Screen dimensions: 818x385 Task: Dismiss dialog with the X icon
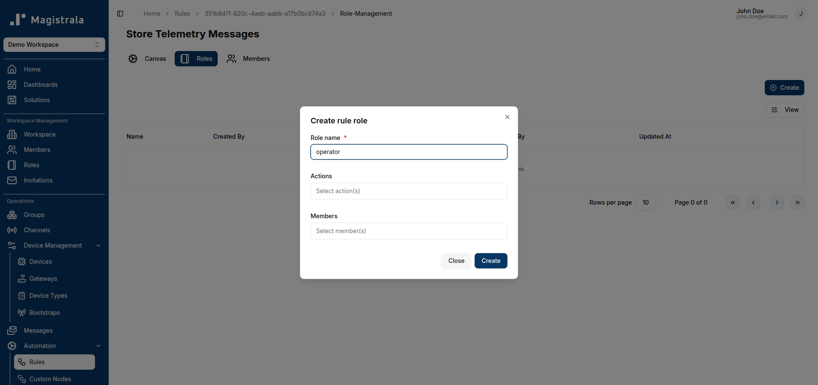(507, 117)
